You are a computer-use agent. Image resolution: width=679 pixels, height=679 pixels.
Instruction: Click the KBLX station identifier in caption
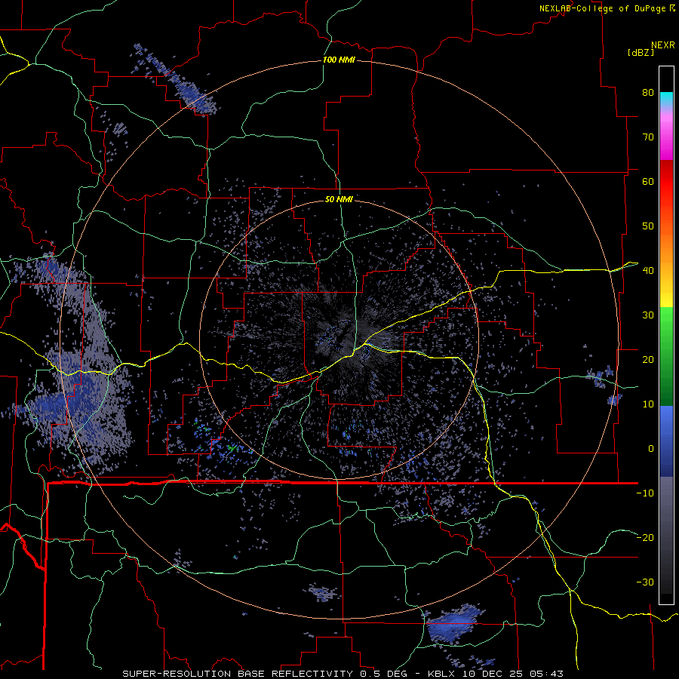coord(441,674)
